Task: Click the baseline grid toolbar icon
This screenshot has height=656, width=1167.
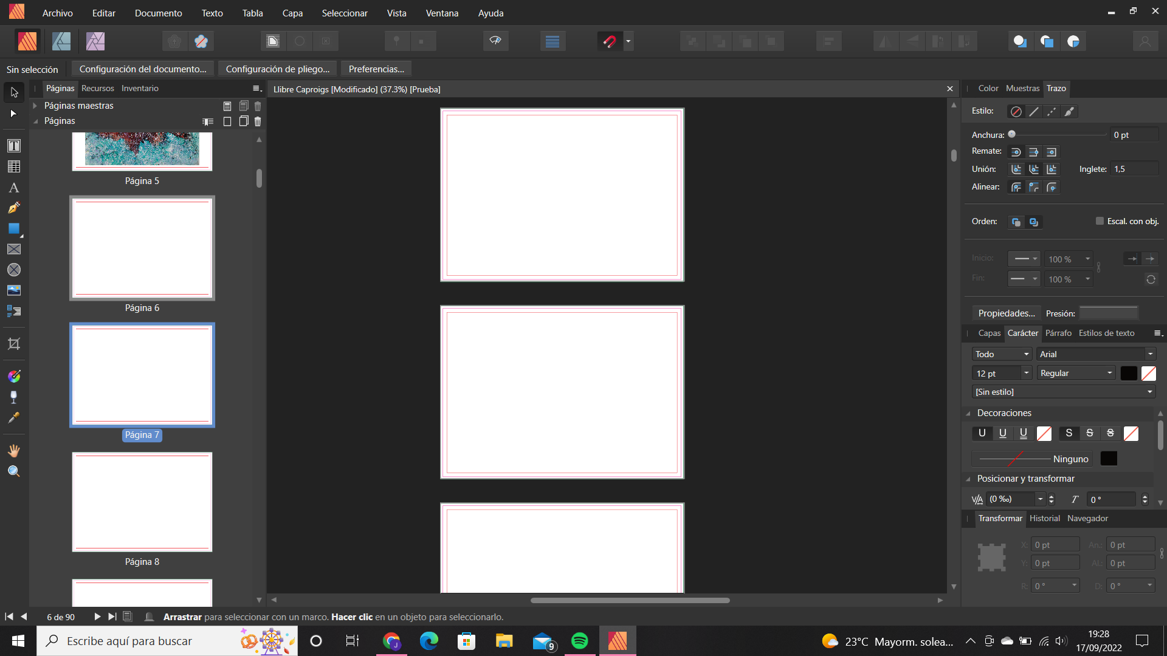Action: coord(553,41)
